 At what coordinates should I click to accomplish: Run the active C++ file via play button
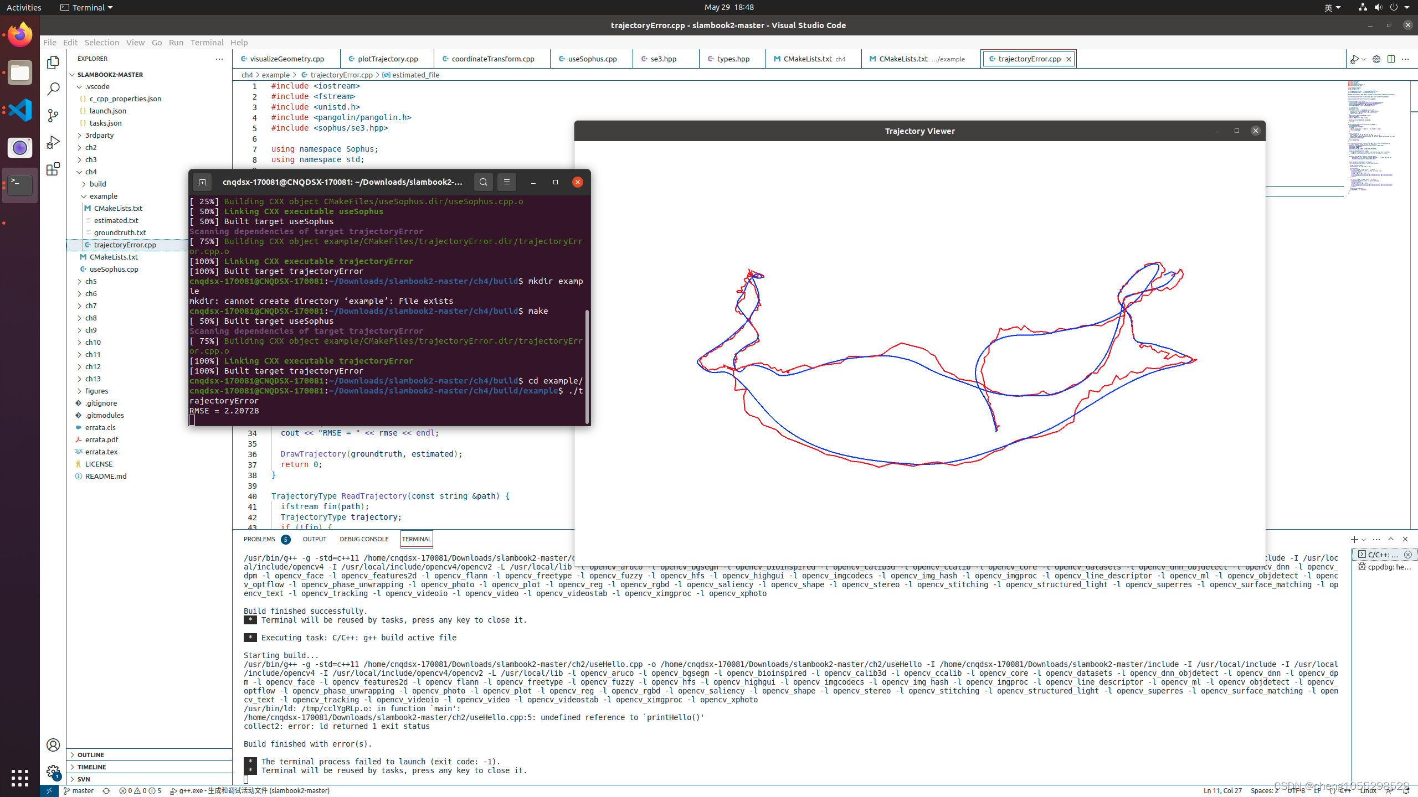pos(1354,59)
